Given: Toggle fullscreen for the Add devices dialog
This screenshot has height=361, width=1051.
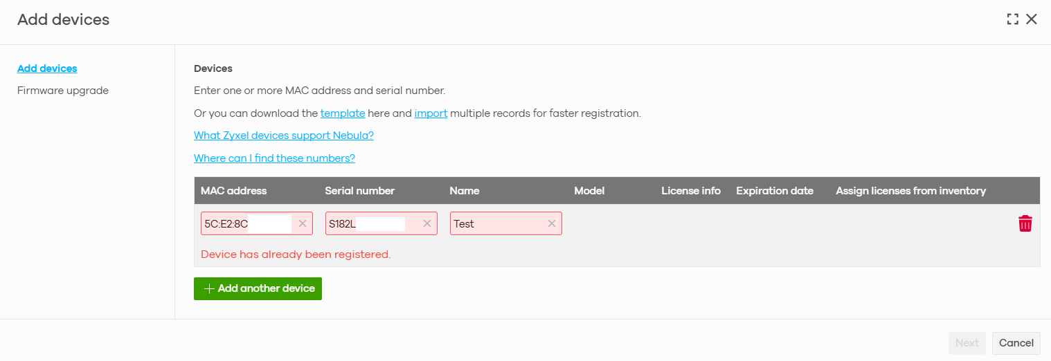Looking at the screenshot, I should pyautogui.click(x=1013, y=19).
